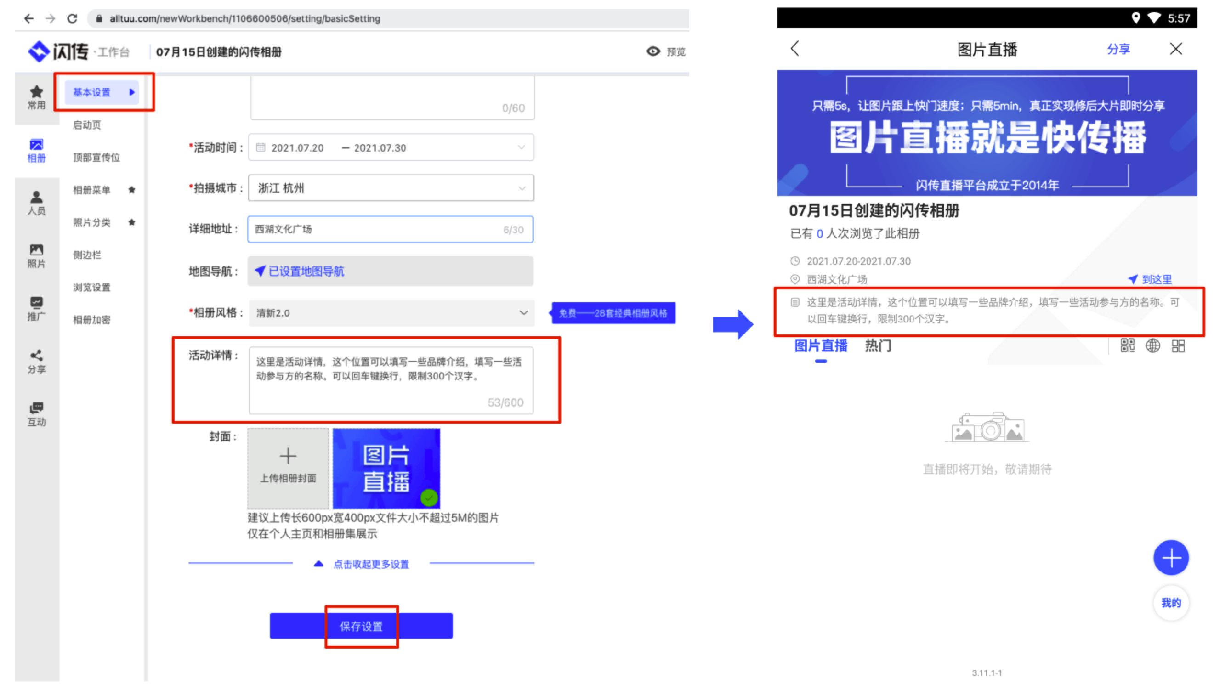Select 侧边栏 in the settings menu
This screenshot has width=1214, height=690.
tap(87, 255)
